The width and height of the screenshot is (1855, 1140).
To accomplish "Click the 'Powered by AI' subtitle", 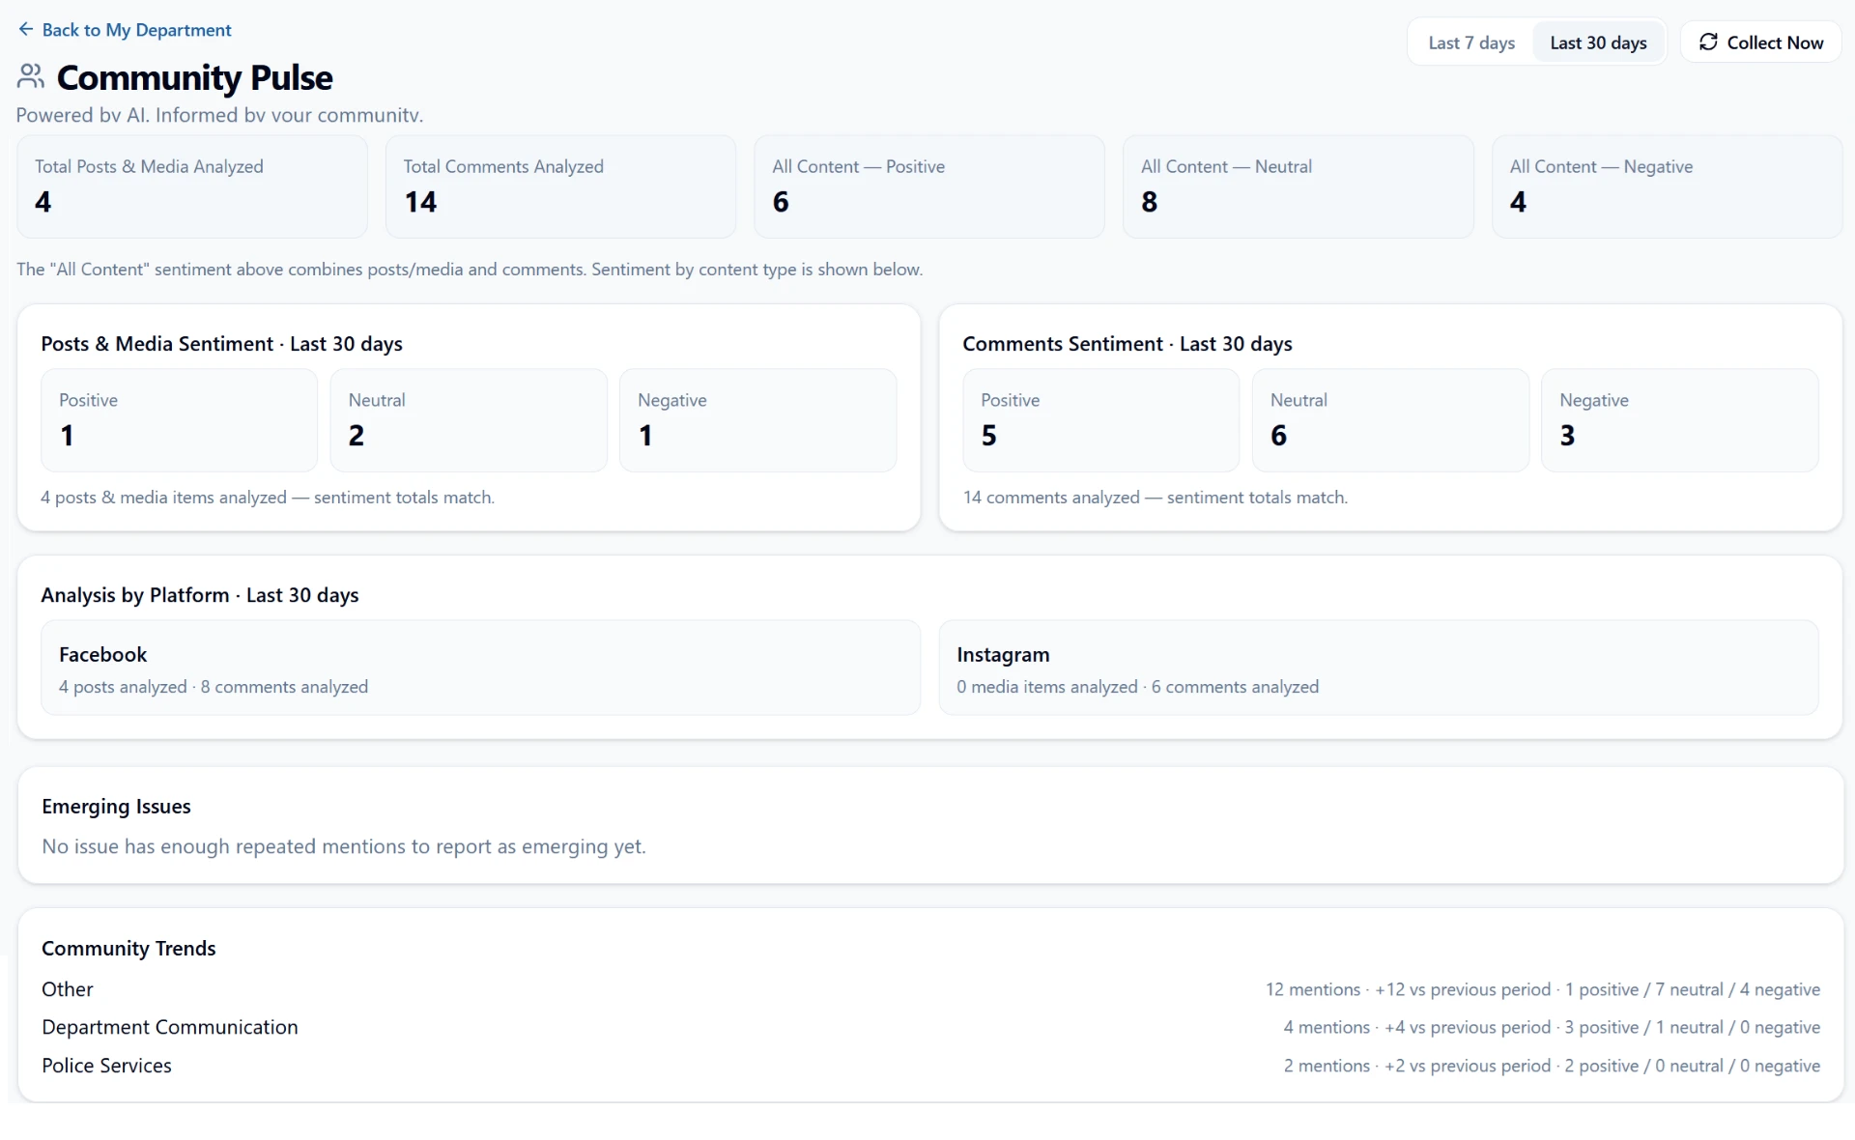I will (219, 115).
